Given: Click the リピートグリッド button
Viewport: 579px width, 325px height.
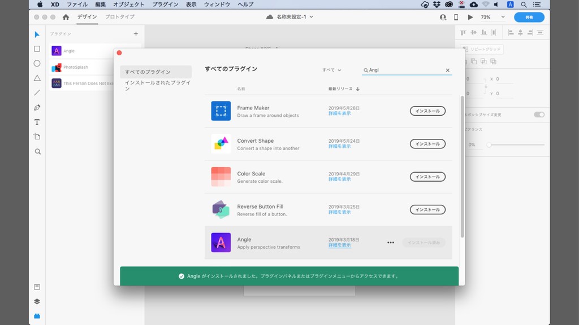Looking at the screenshot, I should pos(482,49).
